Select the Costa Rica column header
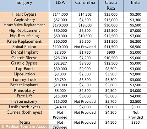The height and width of the screenshot is (129, 147). pos(111,5)
